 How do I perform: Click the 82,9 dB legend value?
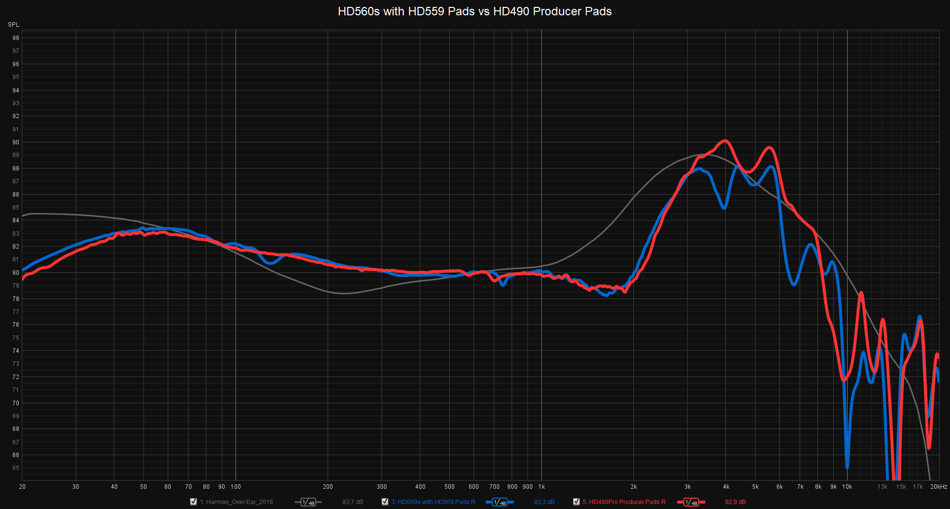(736, 502)
